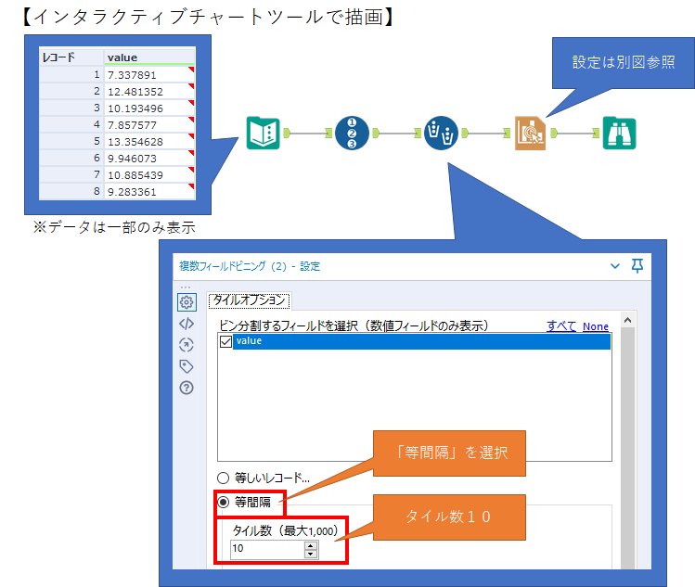
Task: Select cell 12.481352
Action: pos(149,91)
